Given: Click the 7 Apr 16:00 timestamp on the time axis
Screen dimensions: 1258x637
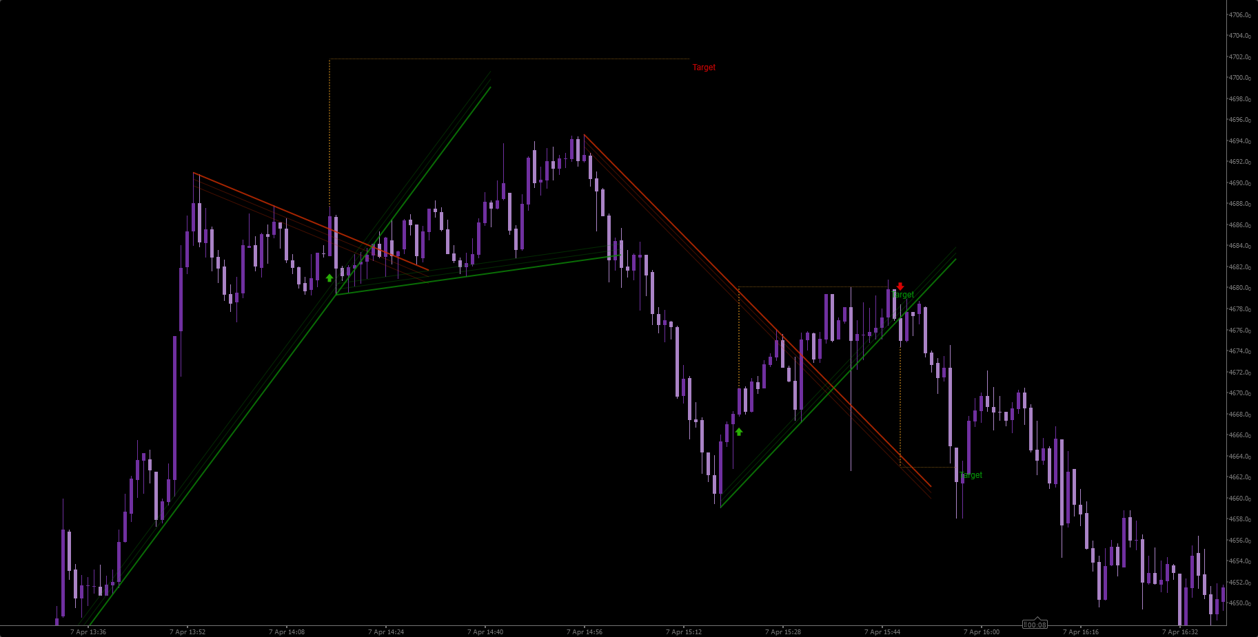Looking at the screenshot, I should click(x=981, y=631).
